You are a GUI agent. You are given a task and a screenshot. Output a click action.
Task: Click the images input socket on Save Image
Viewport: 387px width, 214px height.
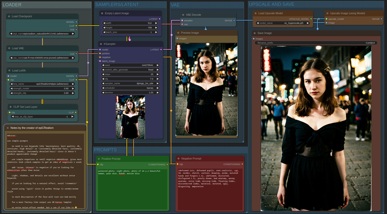coord(254,39)
